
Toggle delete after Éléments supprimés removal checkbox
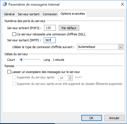pyautogui.click(x=14, y=84)
